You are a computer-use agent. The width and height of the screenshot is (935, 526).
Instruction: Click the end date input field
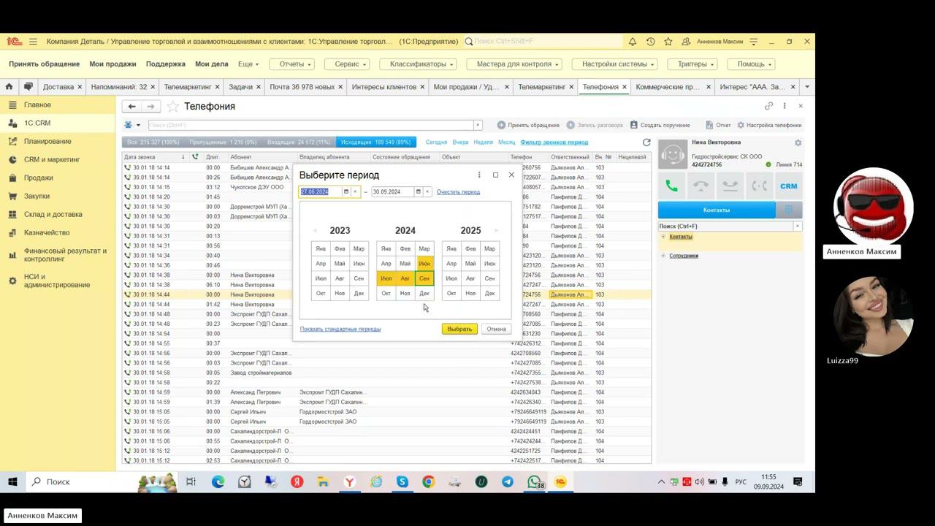click(x=392, y=192)
